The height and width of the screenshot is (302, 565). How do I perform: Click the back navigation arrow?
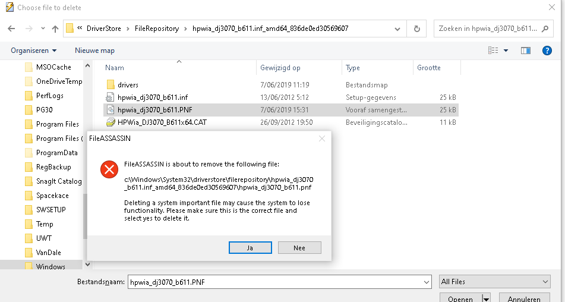click(x=12, y=29)
